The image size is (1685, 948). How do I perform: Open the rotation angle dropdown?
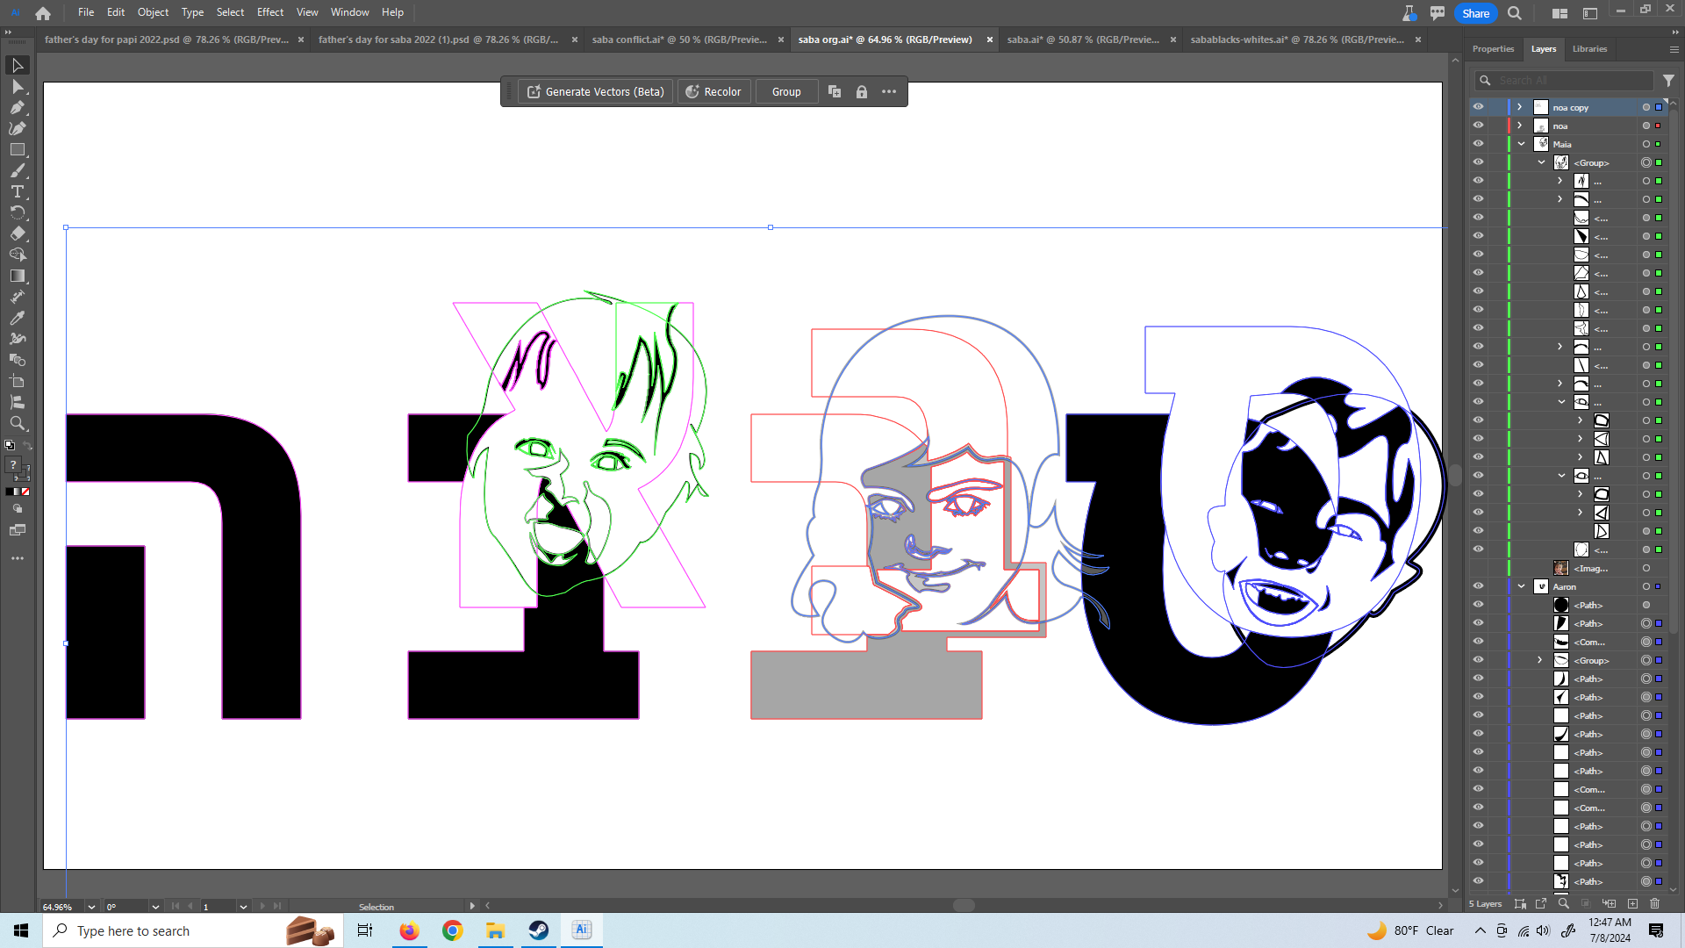[x=155, y=907]
